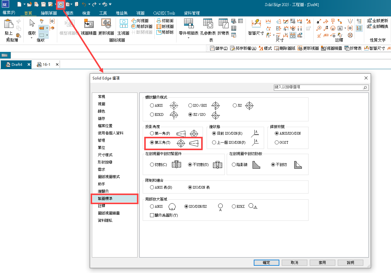Image resolution: width=391 pixels, height=273 pixels.
Task: Click the Redo arrow icon
Action: pos(94,4)
